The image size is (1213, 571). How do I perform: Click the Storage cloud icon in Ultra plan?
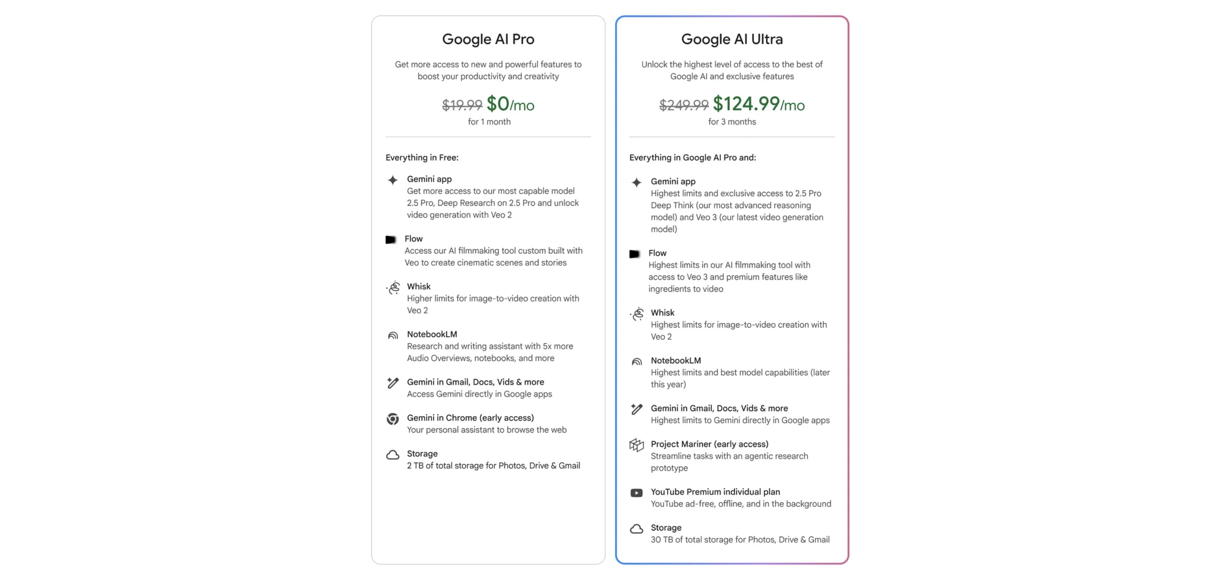pos(636,529)
